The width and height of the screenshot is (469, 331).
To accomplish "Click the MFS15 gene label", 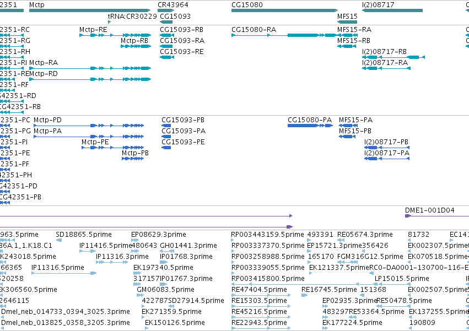I will (347, 16).
